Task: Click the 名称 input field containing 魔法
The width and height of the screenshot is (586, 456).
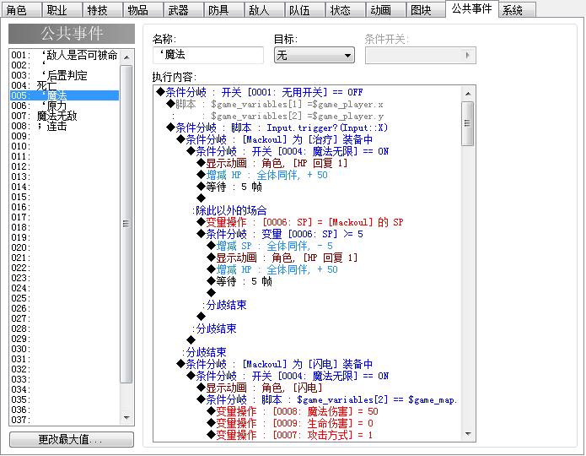Action: pyautogui.click(x=208, y=55)
